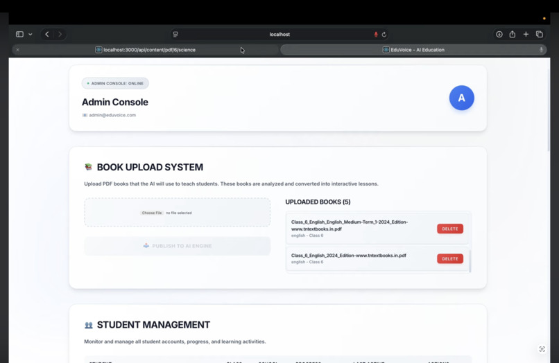Click the file upload drop zone
The width and height of the screenshot is (559, 363).
coord(177,212)
